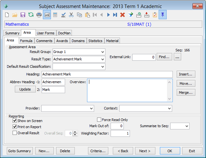Click the Goto Summary button
Image resolution: width=206 pixels, height=158 pixels.
[x=20, y=151]
